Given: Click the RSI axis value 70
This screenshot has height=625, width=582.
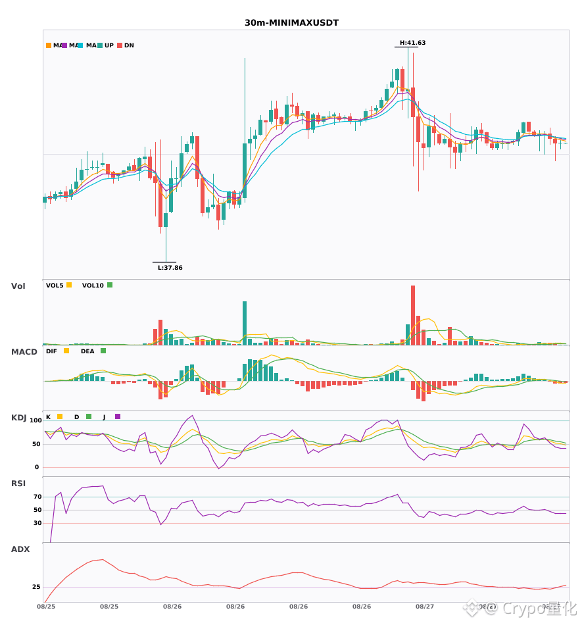Looking at the screenshot, I should click(37, 497).
